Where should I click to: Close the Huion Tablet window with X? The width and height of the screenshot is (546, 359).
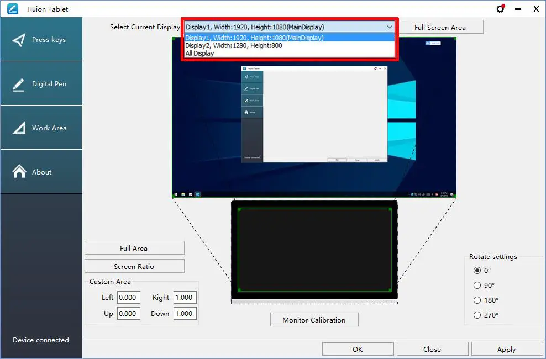coord(536,9)
